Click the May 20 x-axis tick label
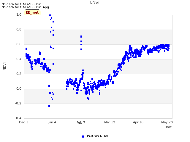 167,122
